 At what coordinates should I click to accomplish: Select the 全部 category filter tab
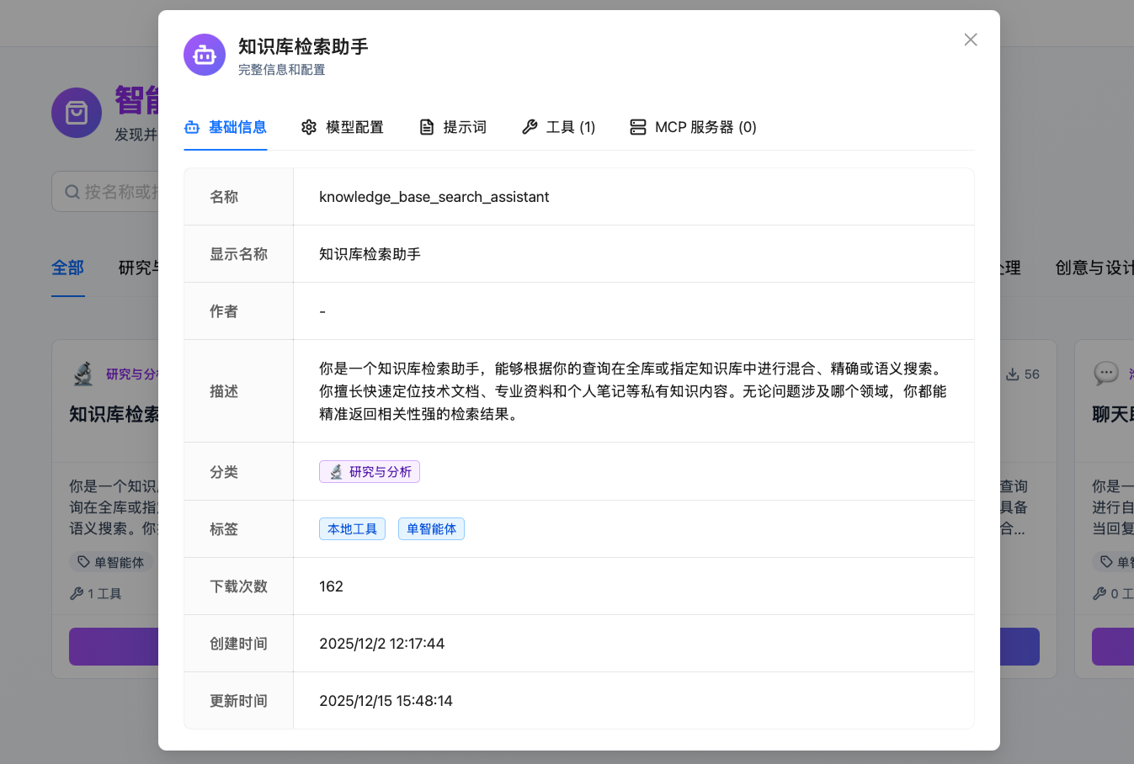[x=67, y=268]
